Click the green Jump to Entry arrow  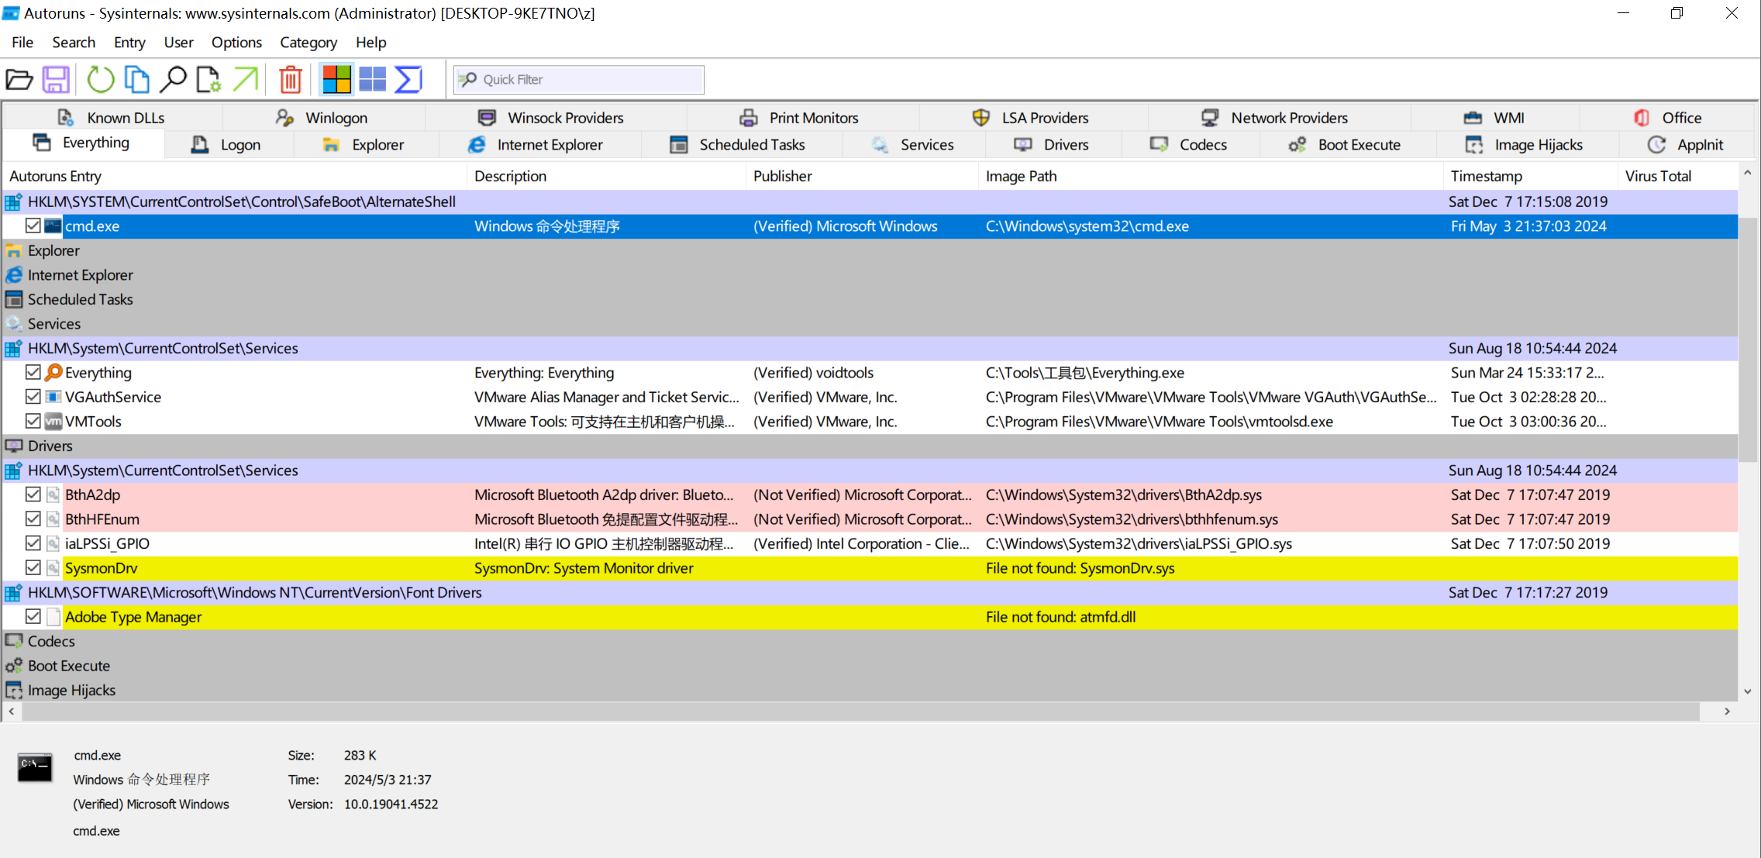point(246,79)
